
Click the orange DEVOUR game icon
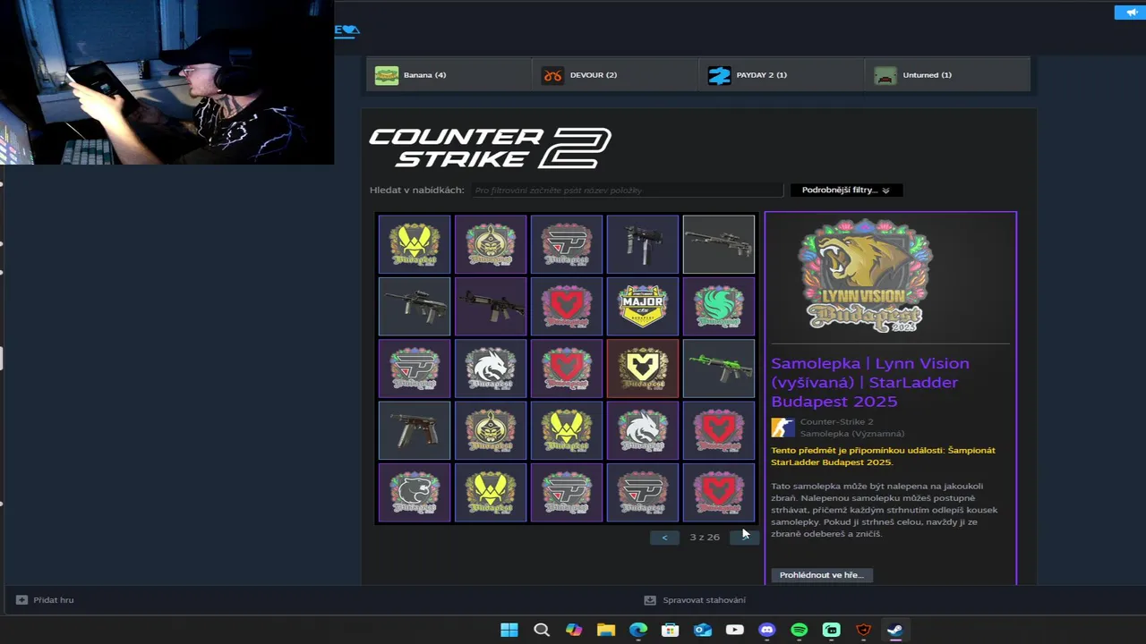[x=553, y=75]
